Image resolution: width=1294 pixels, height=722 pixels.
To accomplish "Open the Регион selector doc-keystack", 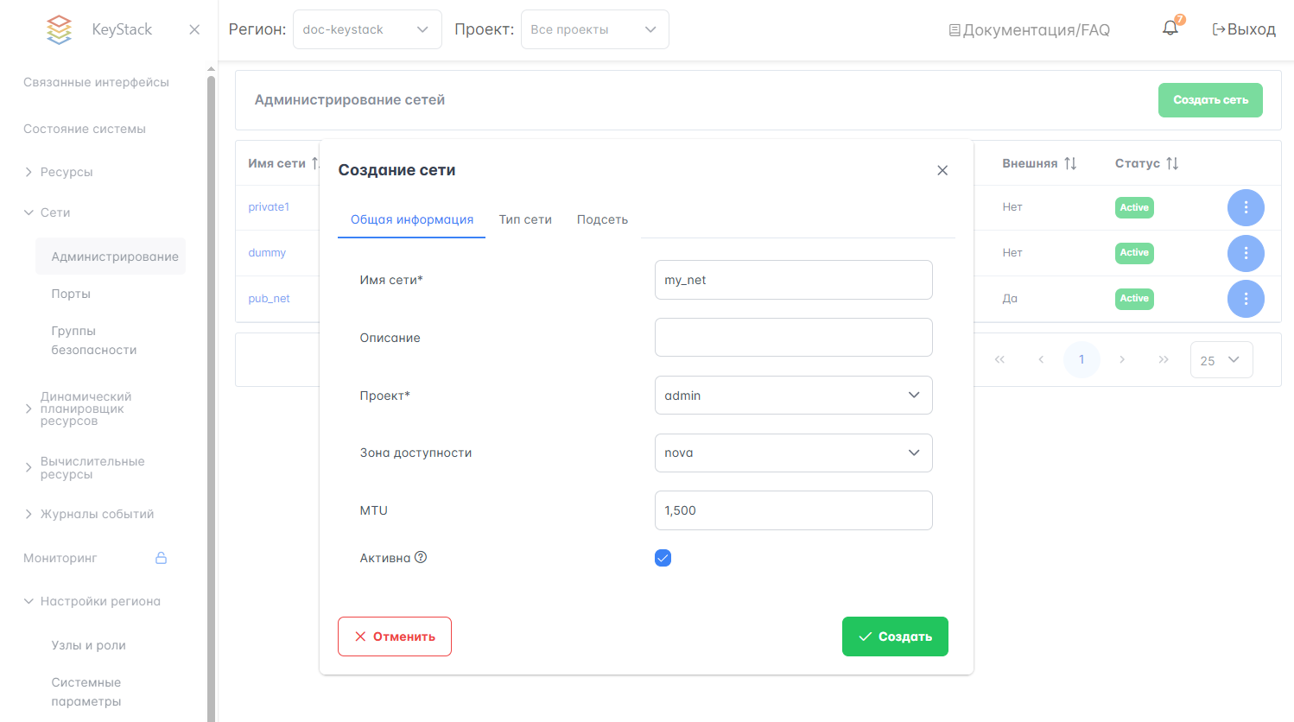I will [367, 29].
